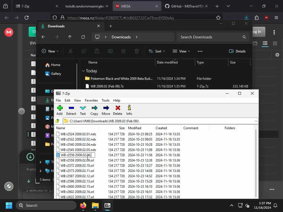Click the 7-Zip Delete toolbar icon
283x212 pixels.
click(x=118, y=108)
